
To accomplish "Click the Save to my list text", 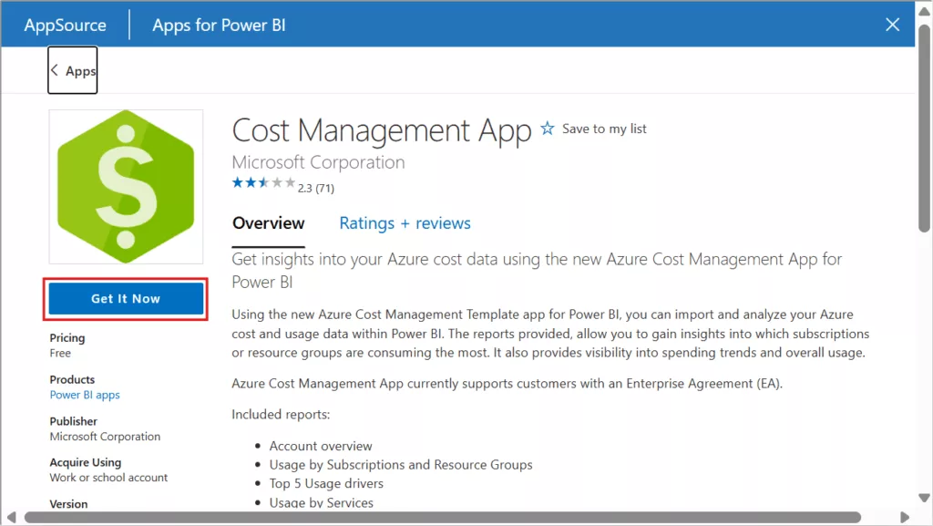I will [x=604, y=129].
